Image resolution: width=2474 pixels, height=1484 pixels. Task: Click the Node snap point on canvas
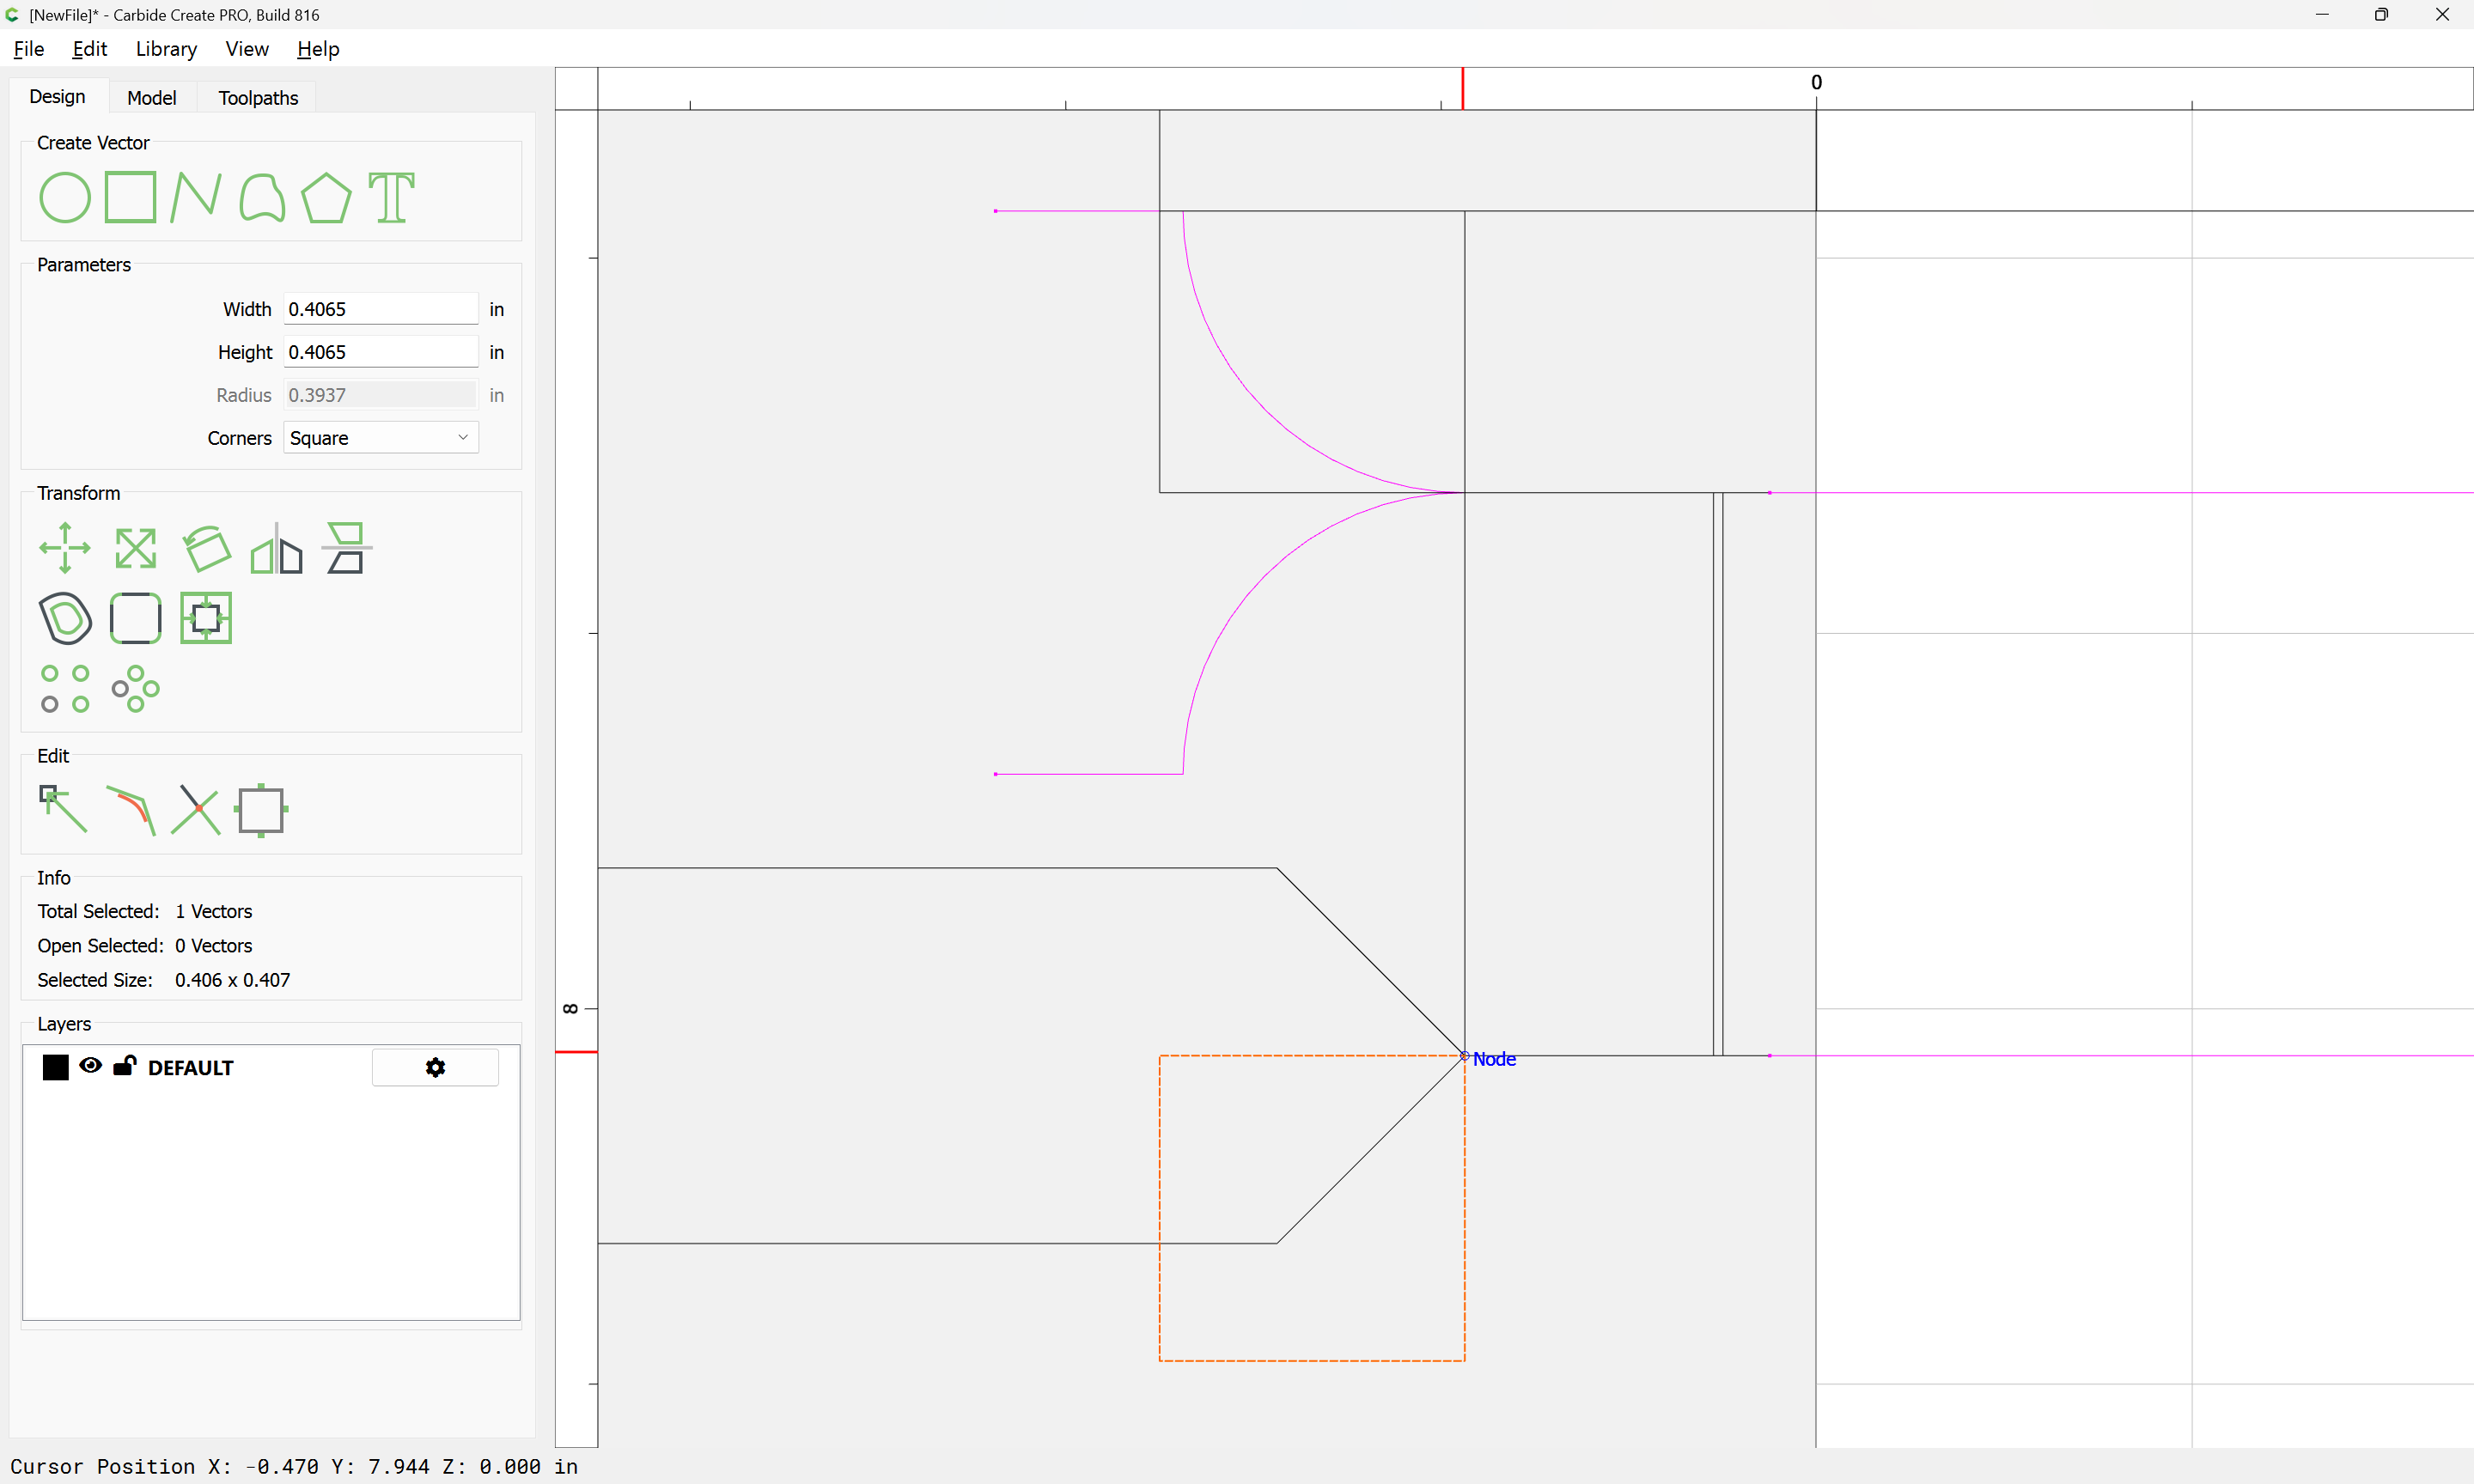1465,1056
